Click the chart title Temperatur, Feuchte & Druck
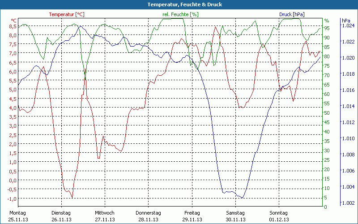The image size is (358, 224). coord(179,4)
